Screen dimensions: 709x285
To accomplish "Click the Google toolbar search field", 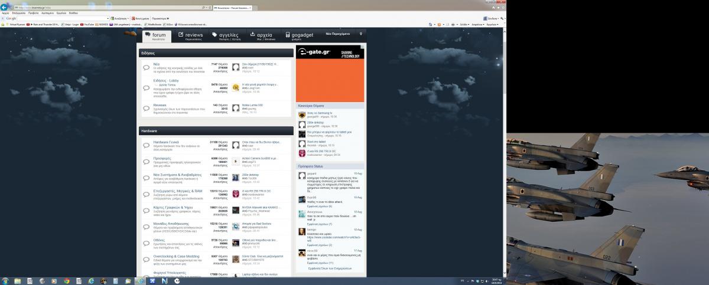I will 61,18.
